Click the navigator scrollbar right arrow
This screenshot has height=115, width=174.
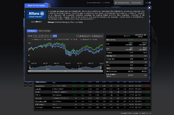102,71
